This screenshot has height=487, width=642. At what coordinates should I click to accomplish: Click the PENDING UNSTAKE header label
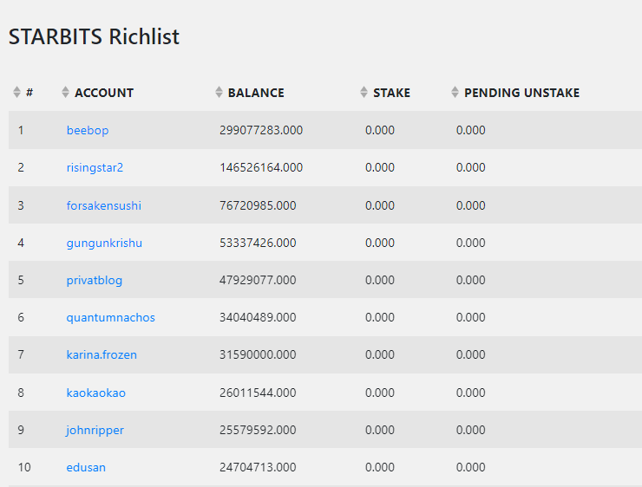click(521, 93)
